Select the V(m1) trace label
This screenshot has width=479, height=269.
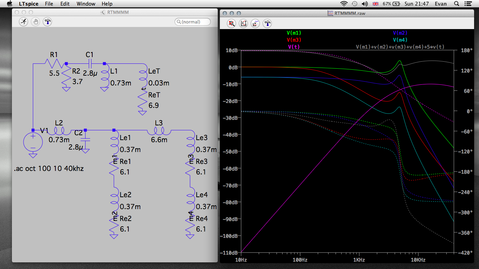(294, 33)
